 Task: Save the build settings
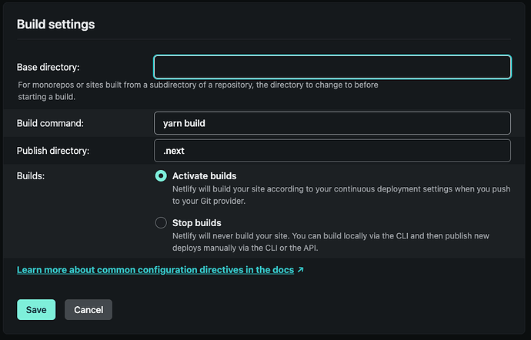[x=36, y=310]
